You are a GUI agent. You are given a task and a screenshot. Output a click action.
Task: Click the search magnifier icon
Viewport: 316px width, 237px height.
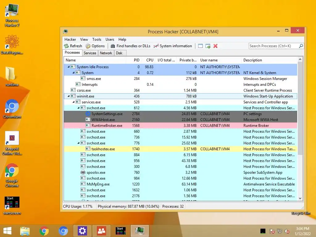pyautogui.click(x=301, y=46)
